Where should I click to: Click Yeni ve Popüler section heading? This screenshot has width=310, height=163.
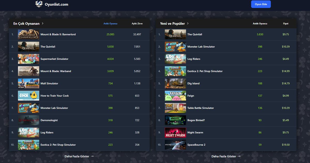click(x=172, y=23)
